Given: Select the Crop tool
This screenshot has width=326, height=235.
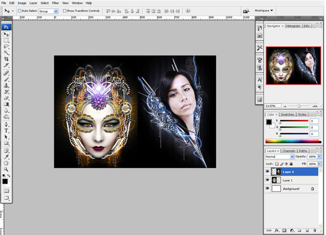Looking at the screenshot, I should (6, 59).
